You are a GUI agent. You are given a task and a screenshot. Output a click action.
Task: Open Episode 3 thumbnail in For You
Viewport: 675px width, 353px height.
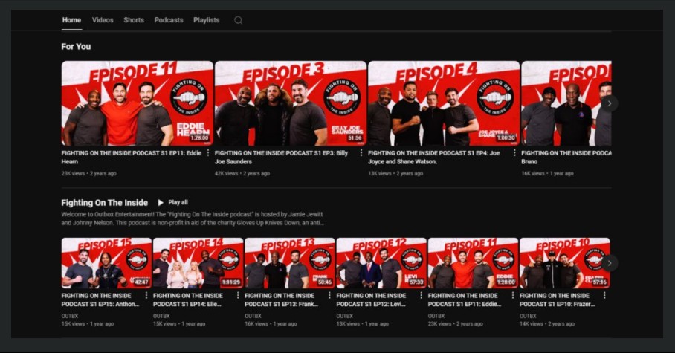(x=290, y=103)
